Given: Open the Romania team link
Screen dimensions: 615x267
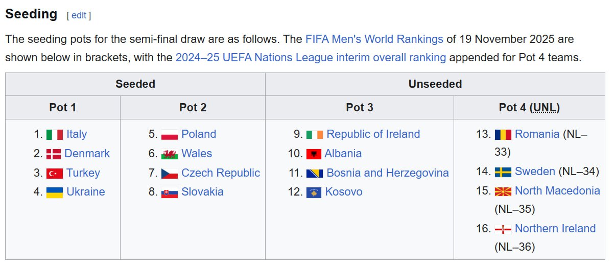Looking at the screenshot, I should point(537,134).
